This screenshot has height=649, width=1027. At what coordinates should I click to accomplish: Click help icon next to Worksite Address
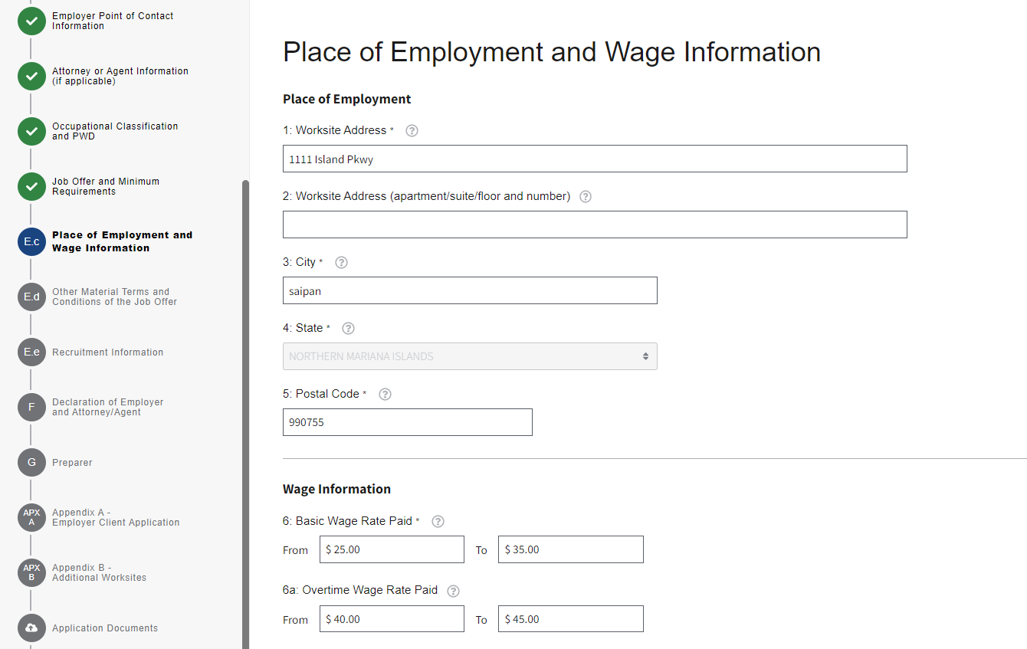coord(412,130)
